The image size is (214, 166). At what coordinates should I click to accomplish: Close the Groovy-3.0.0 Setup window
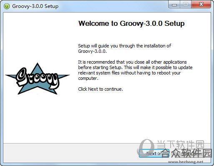pos(201,5)
